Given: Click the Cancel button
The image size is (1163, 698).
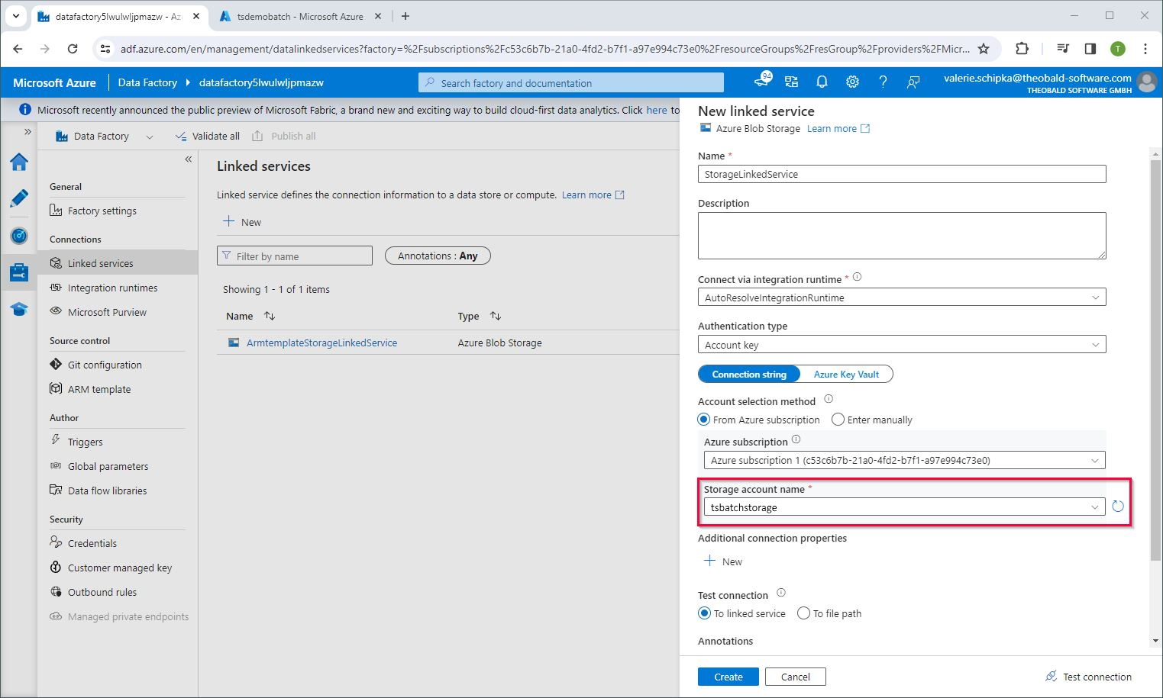Looking at the screenshot, I should coord(795,677).
